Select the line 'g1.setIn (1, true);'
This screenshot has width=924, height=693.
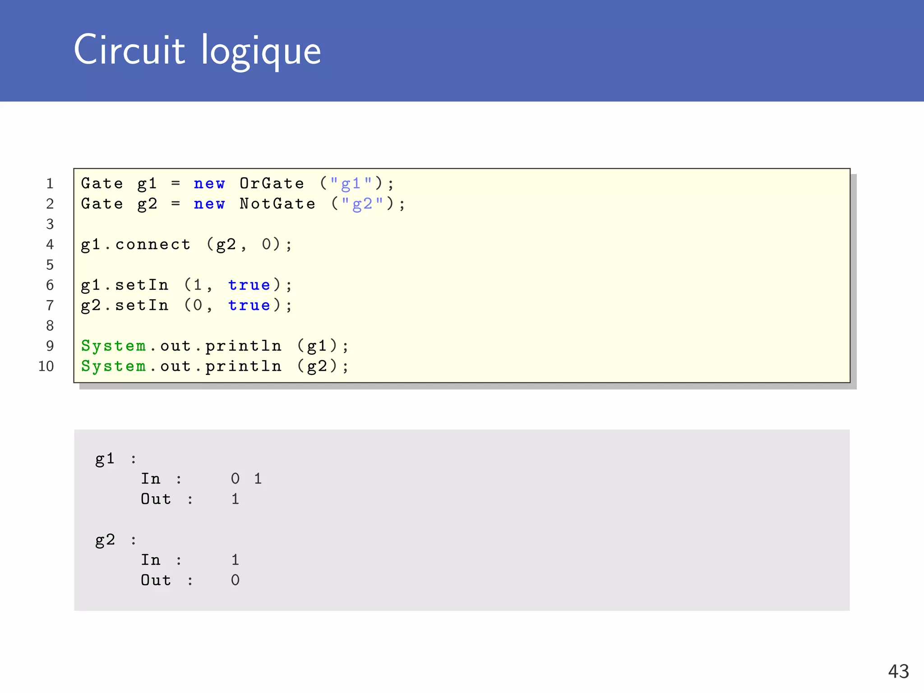[187, 285]
